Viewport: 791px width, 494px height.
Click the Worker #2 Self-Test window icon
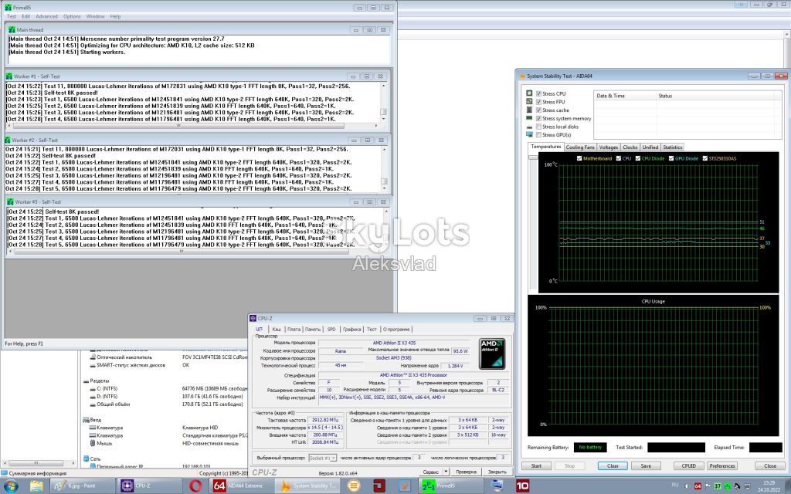8,140
